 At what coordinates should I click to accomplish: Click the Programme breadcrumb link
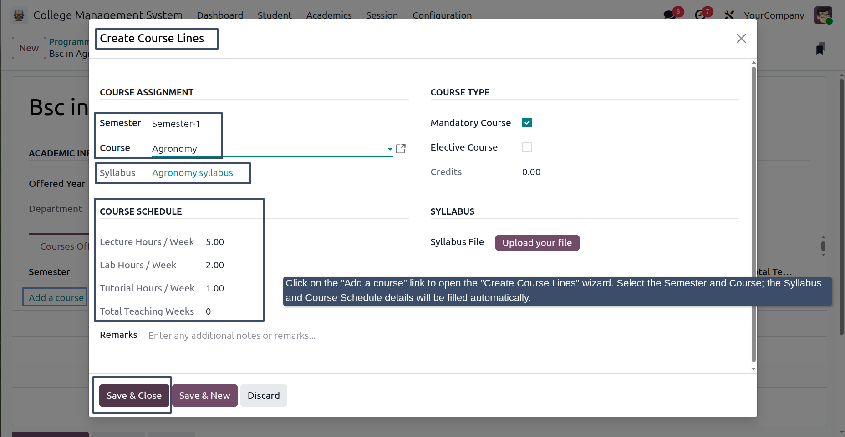pyautogui.click(x=69, y=42)
